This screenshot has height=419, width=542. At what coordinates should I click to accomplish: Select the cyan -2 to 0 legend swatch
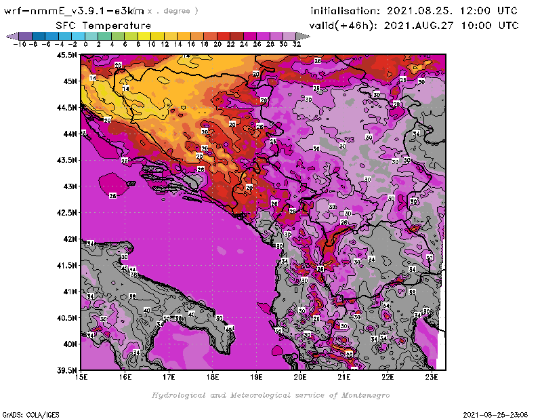(x=78, y=36)
